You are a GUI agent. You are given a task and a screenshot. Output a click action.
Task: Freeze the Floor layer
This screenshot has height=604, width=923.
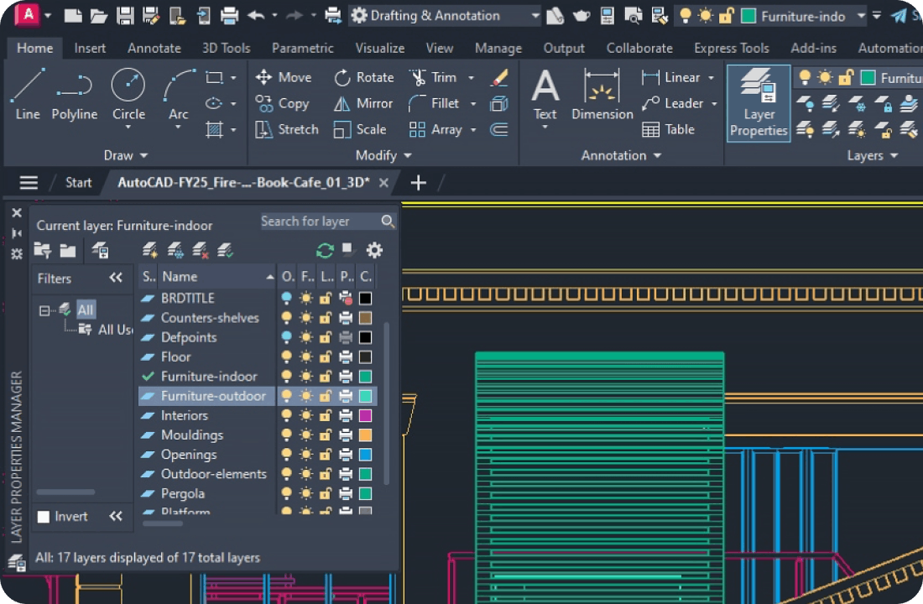pos(306,357)
